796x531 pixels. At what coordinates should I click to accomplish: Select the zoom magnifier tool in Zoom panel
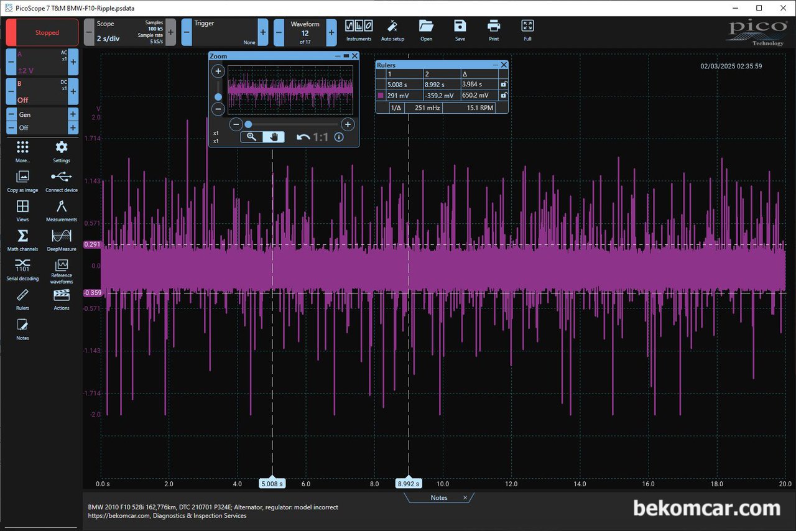coord(252,137)
